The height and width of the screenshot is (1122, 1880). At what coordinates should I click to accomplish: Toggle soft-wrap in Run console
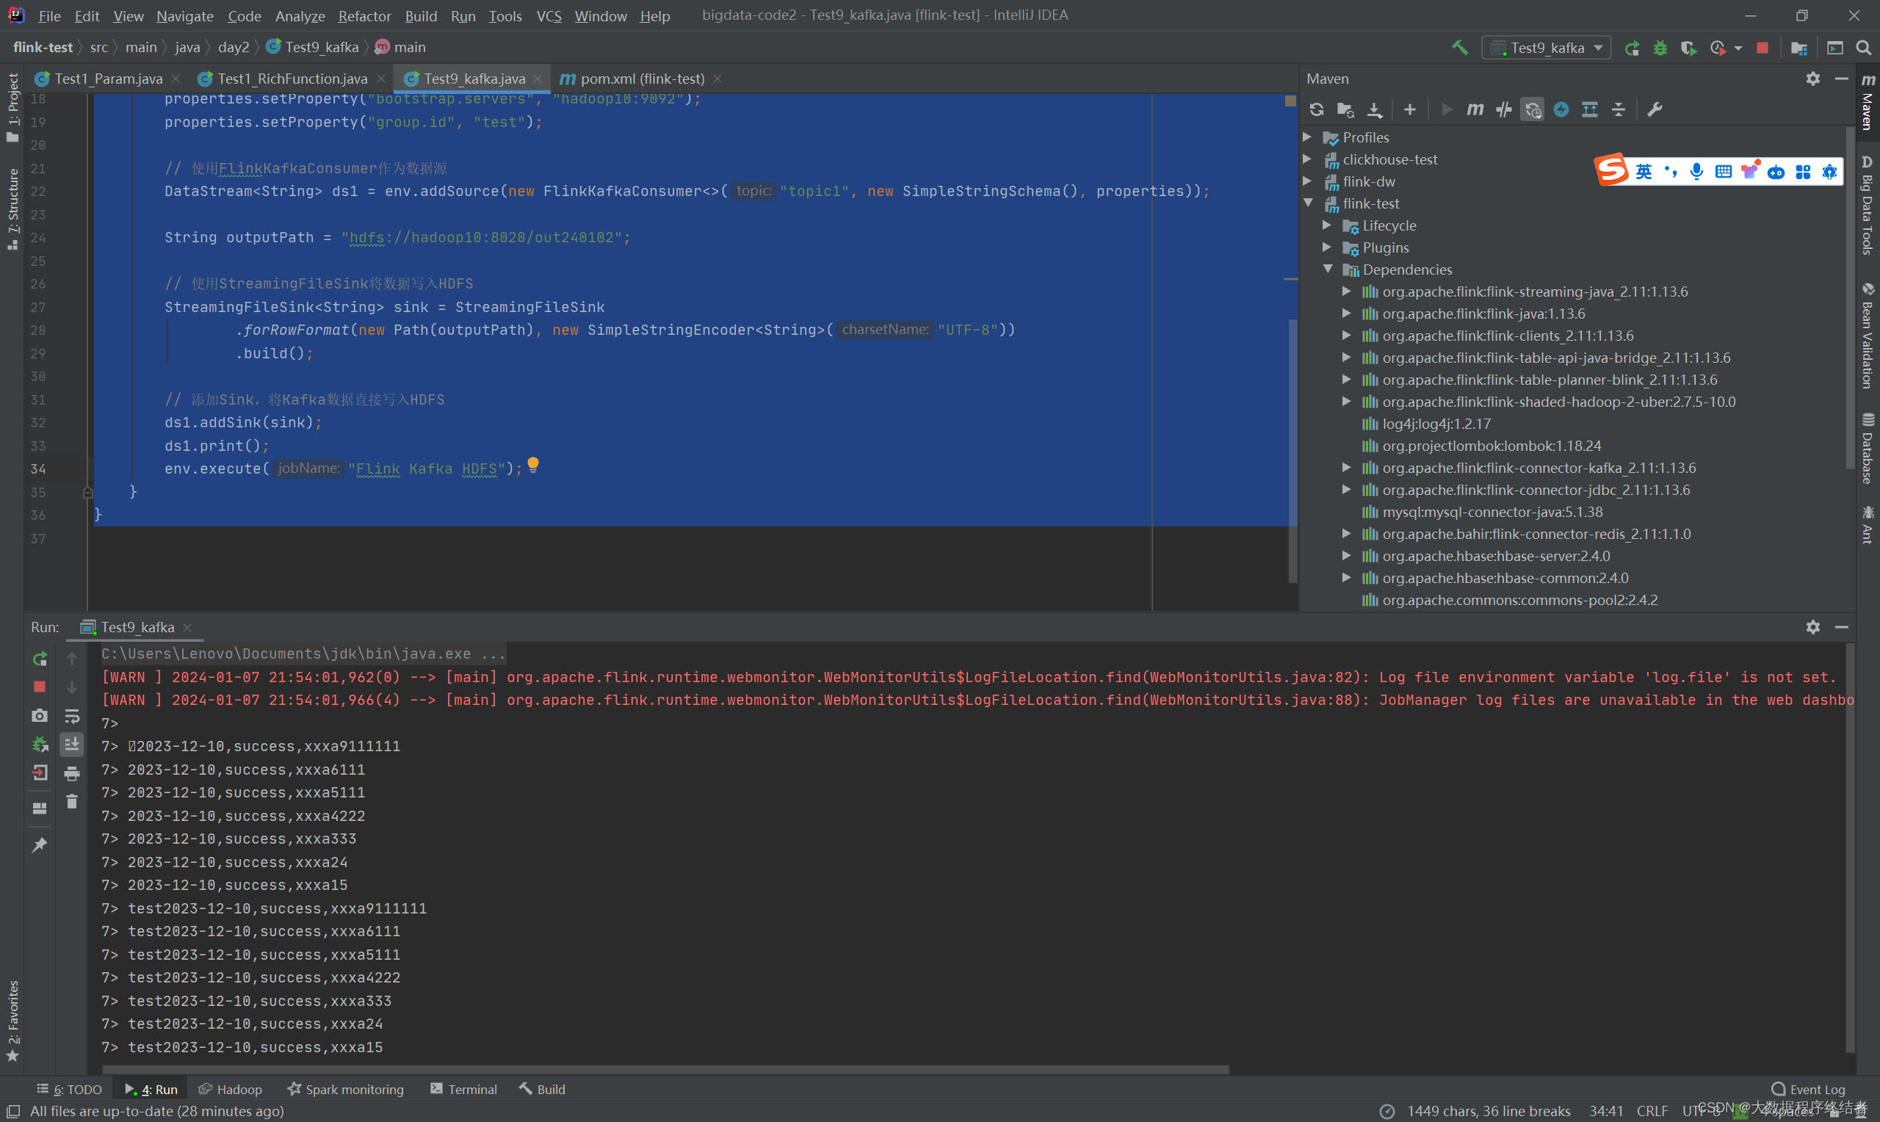point(72,715)
